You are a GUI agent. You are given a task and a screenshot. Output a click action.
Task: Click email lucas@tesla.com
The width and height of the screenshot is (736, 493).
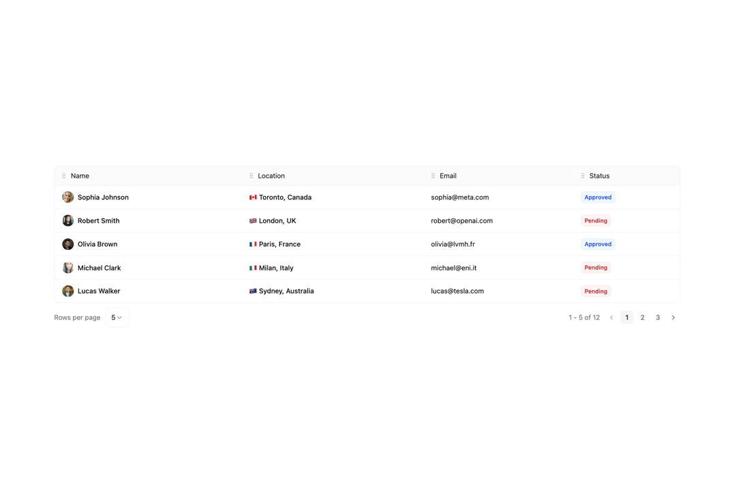click(x=457, y=291)
